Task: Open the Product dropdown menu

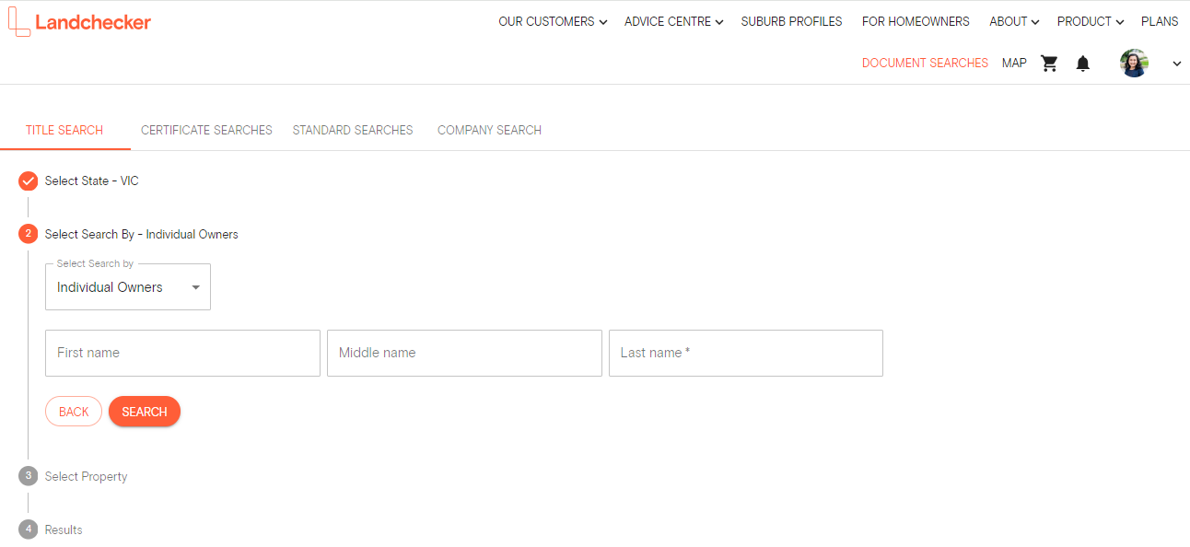Action: click(x=1091, y=21)
